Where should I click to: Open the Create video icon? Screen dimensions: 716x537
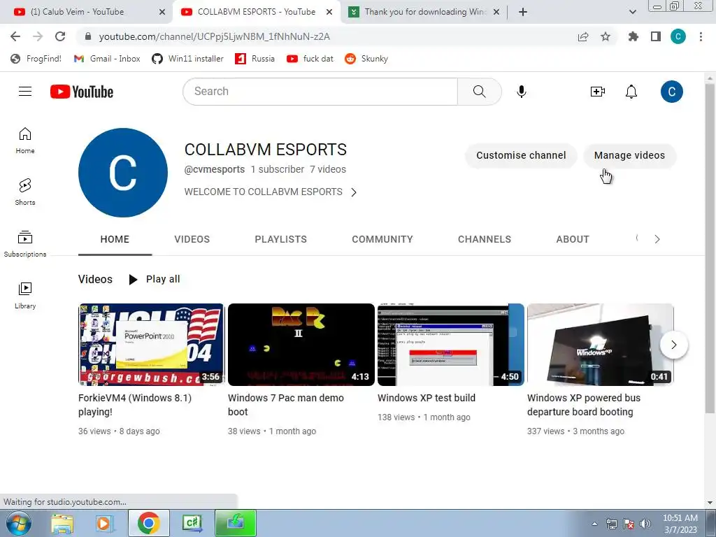pyautogui.click(x=597, y=92)
